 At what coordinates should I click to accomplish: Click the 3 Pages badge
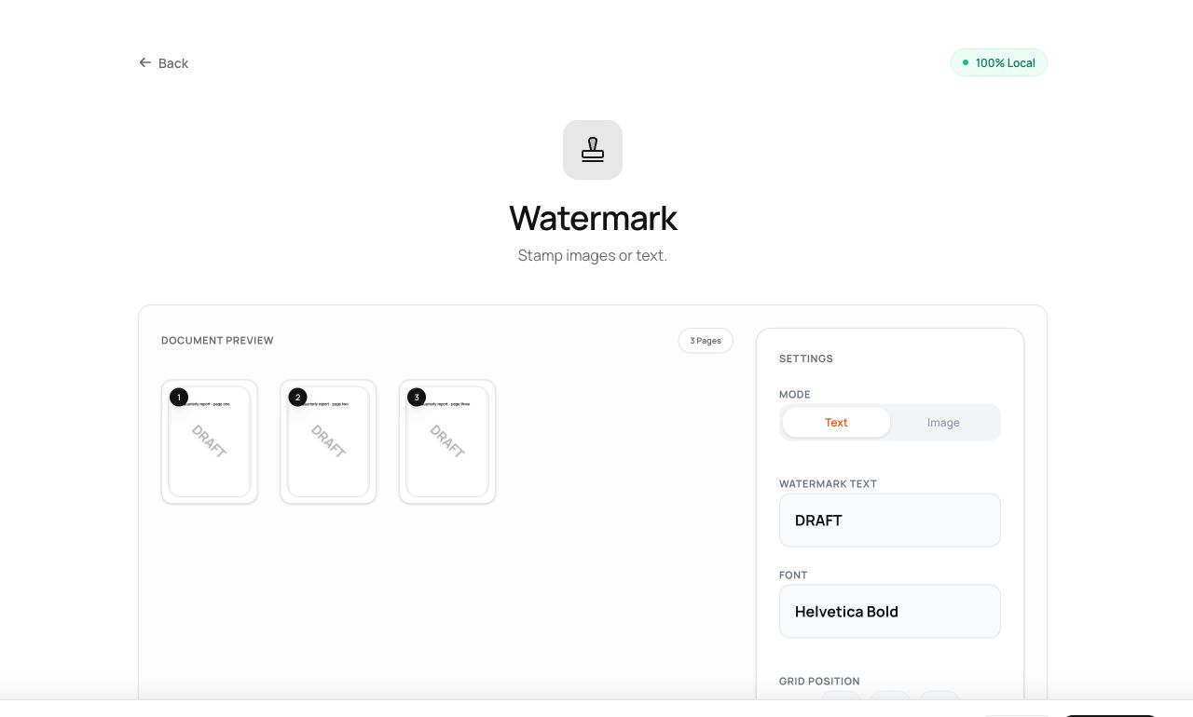coord(706,341)
